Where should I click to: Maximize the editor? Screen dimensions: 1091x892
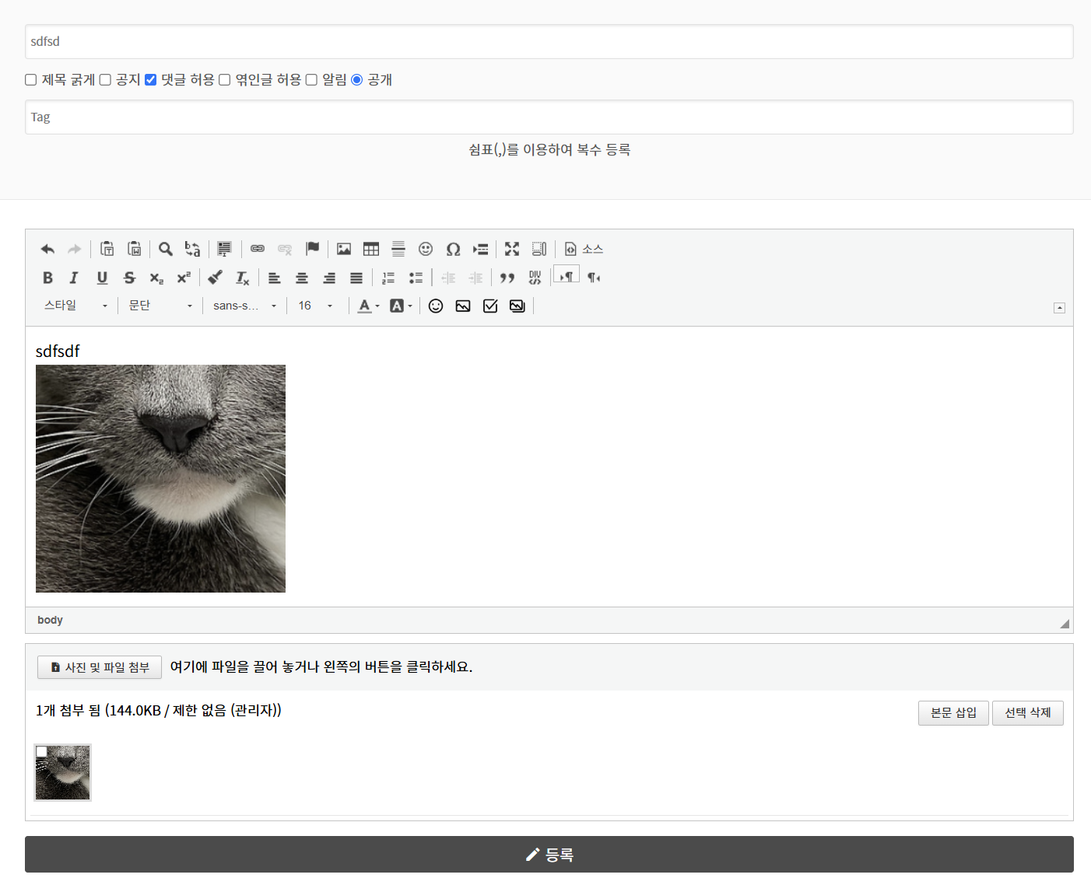click(512, 249)
